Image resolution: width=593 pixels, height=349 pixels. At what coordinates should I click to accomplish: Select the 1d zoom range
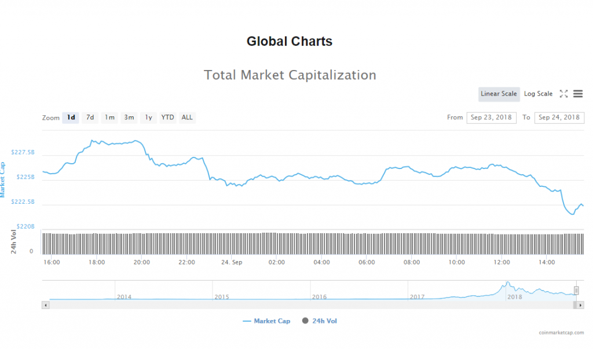pos(71,117)
